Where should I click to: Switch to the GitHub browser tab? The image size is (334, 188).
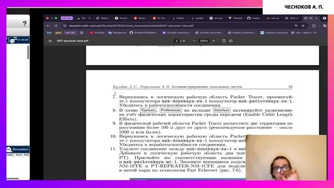[x=254, y=18]
